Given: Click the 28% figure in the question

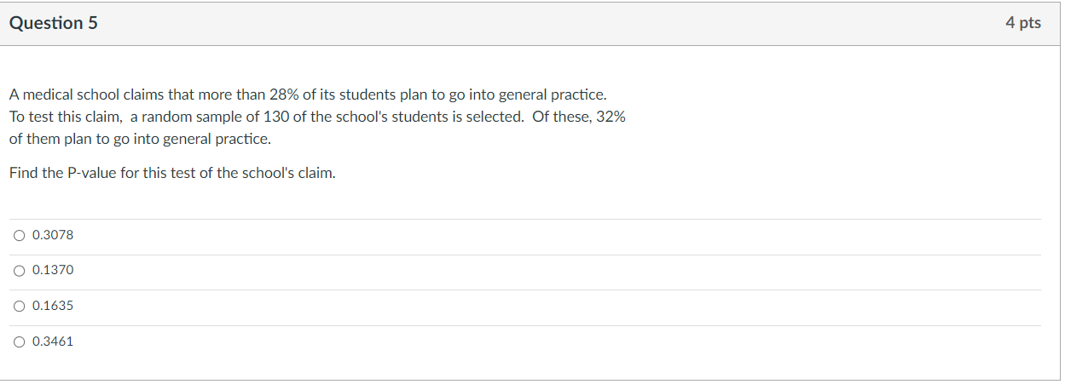Looking at the screenshot, I should click(x=282, y=94).
